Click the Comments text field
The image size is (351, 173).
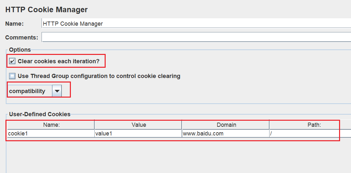tap(196, 37)
